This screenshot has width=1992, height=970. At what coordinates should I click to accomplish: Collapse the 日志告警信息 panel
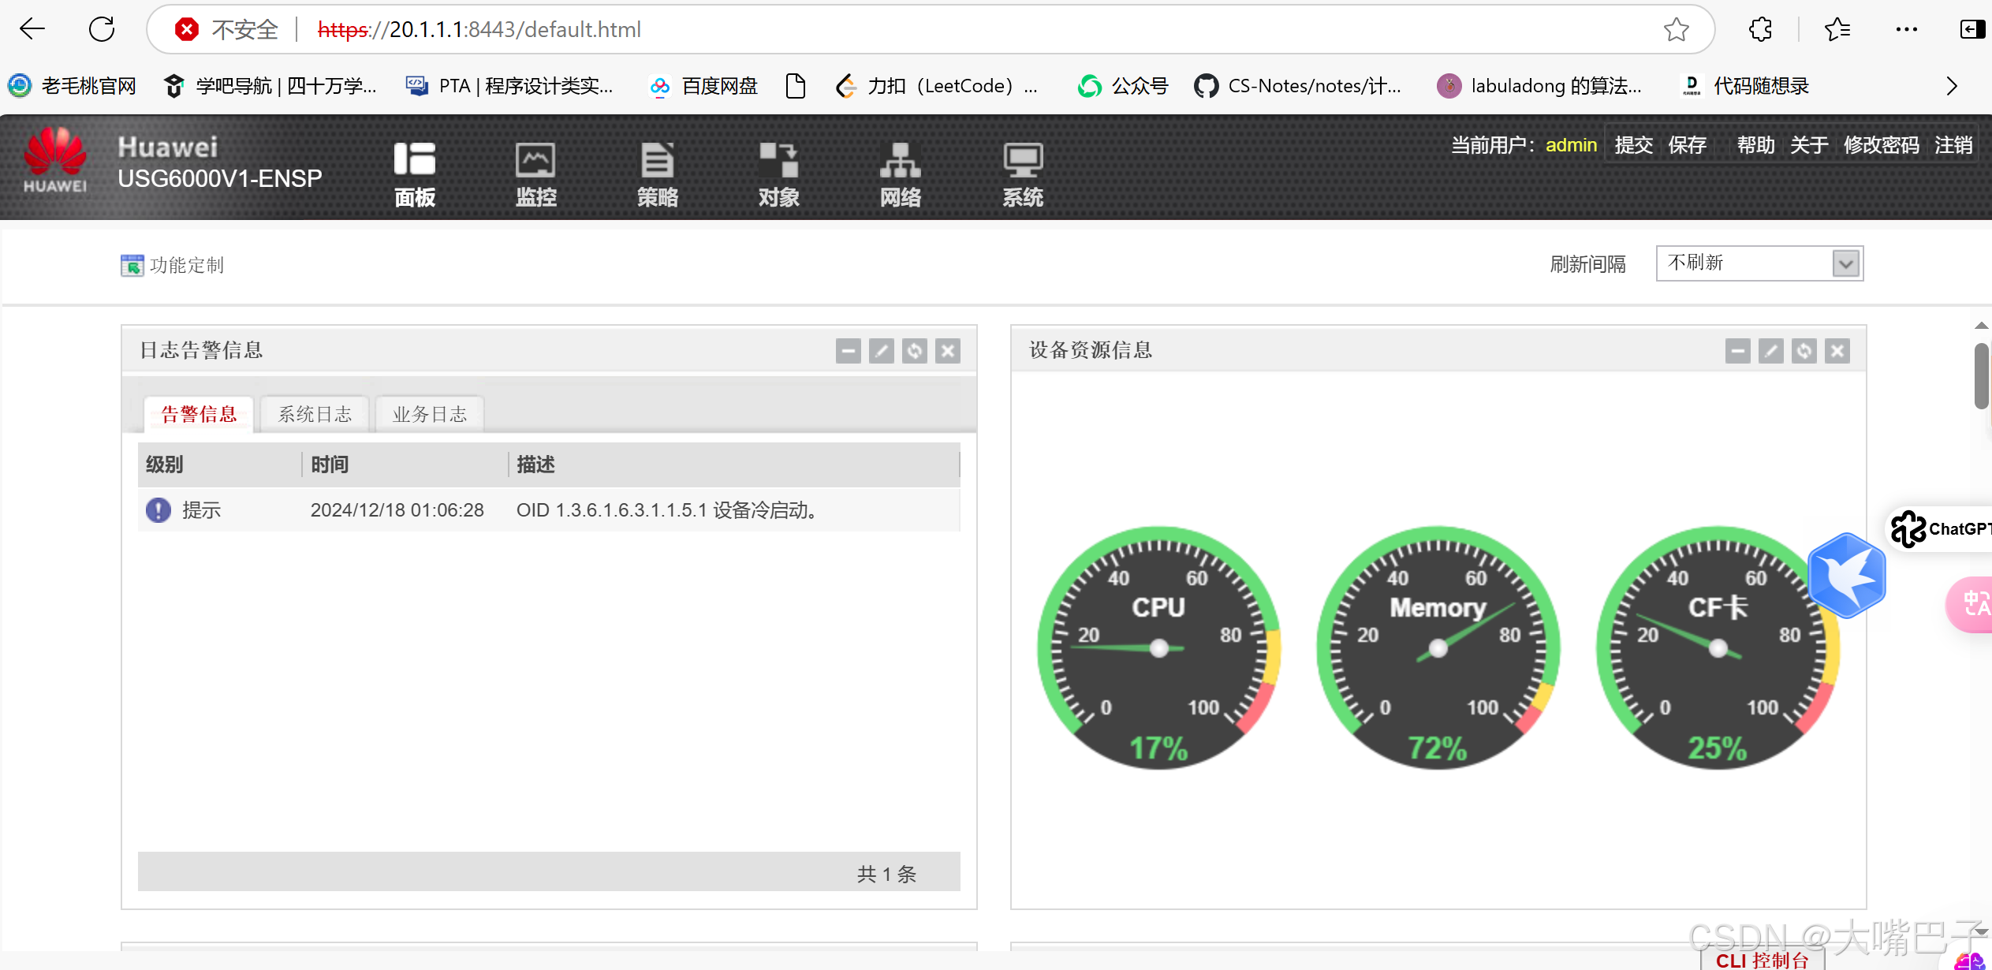pyautogui.click(x=848, y=351)
